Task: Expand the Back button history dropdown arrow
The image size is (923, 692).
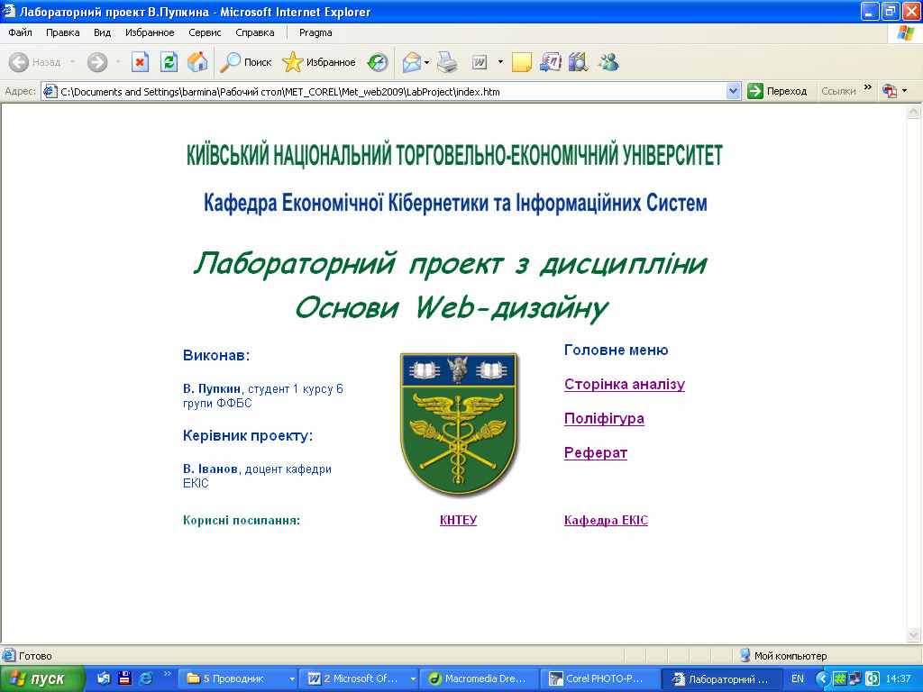Action: pyautogui.click(x=72, y=62)
